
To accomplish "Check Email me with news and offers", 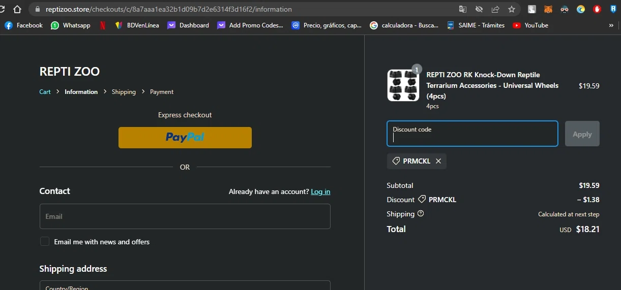I will 45,241.
